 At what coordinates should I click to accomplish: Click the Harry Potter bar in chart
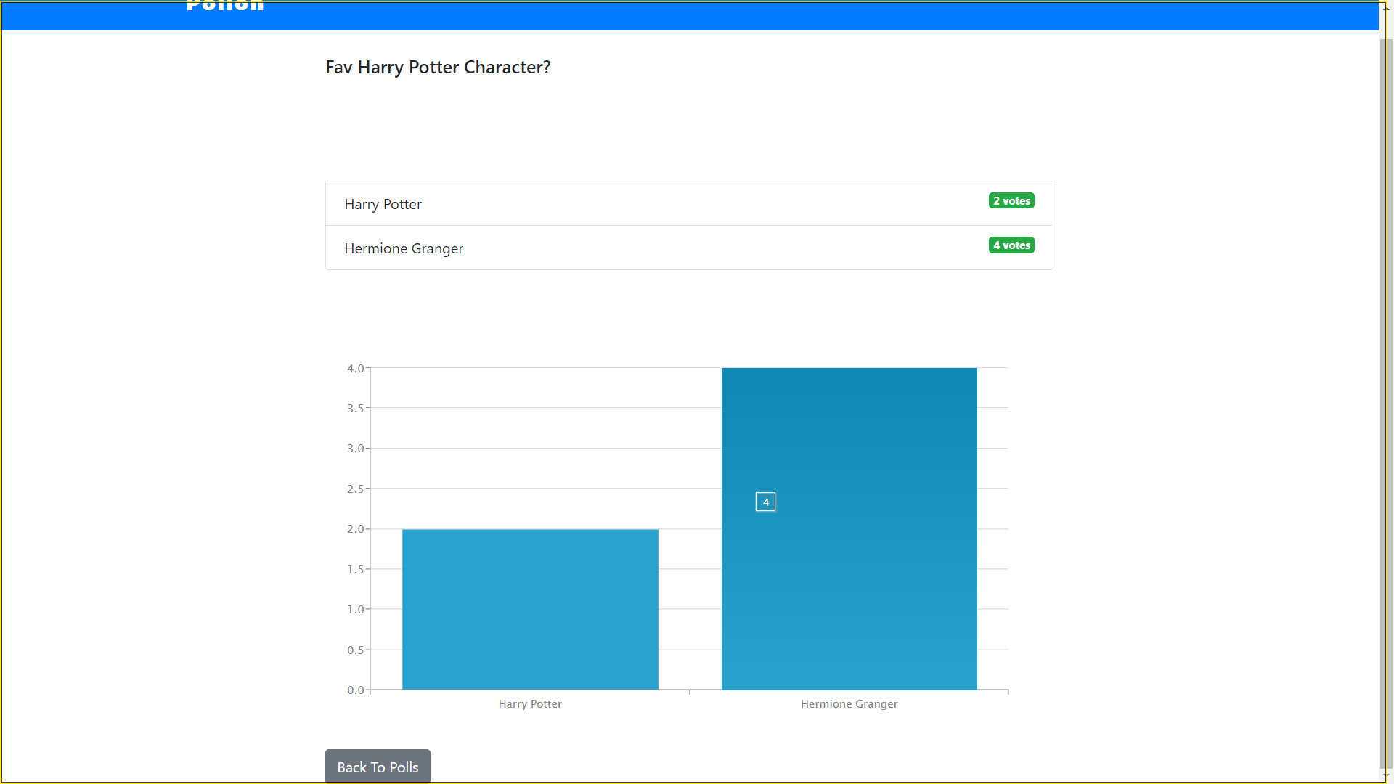point(530,609)
